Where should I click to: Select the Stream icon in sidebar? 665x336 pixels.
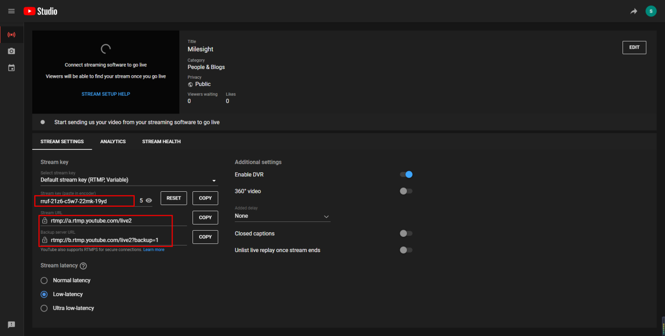click(x=11, y=35)
